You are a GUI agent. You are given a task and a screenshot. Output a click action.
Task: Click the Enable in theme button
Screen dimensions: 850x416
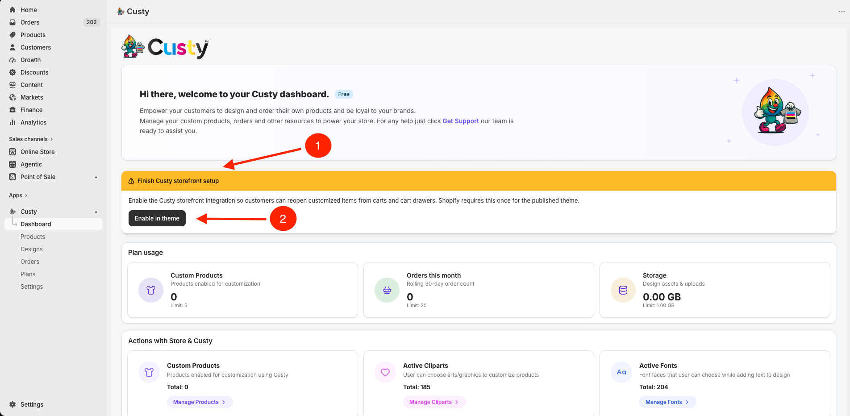pyautogui.click(x=157, y=218)
